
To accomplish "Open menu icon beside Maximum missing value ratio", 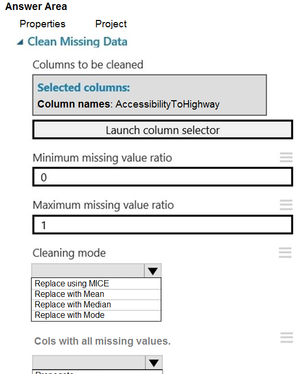I will (x=286, y=205).
